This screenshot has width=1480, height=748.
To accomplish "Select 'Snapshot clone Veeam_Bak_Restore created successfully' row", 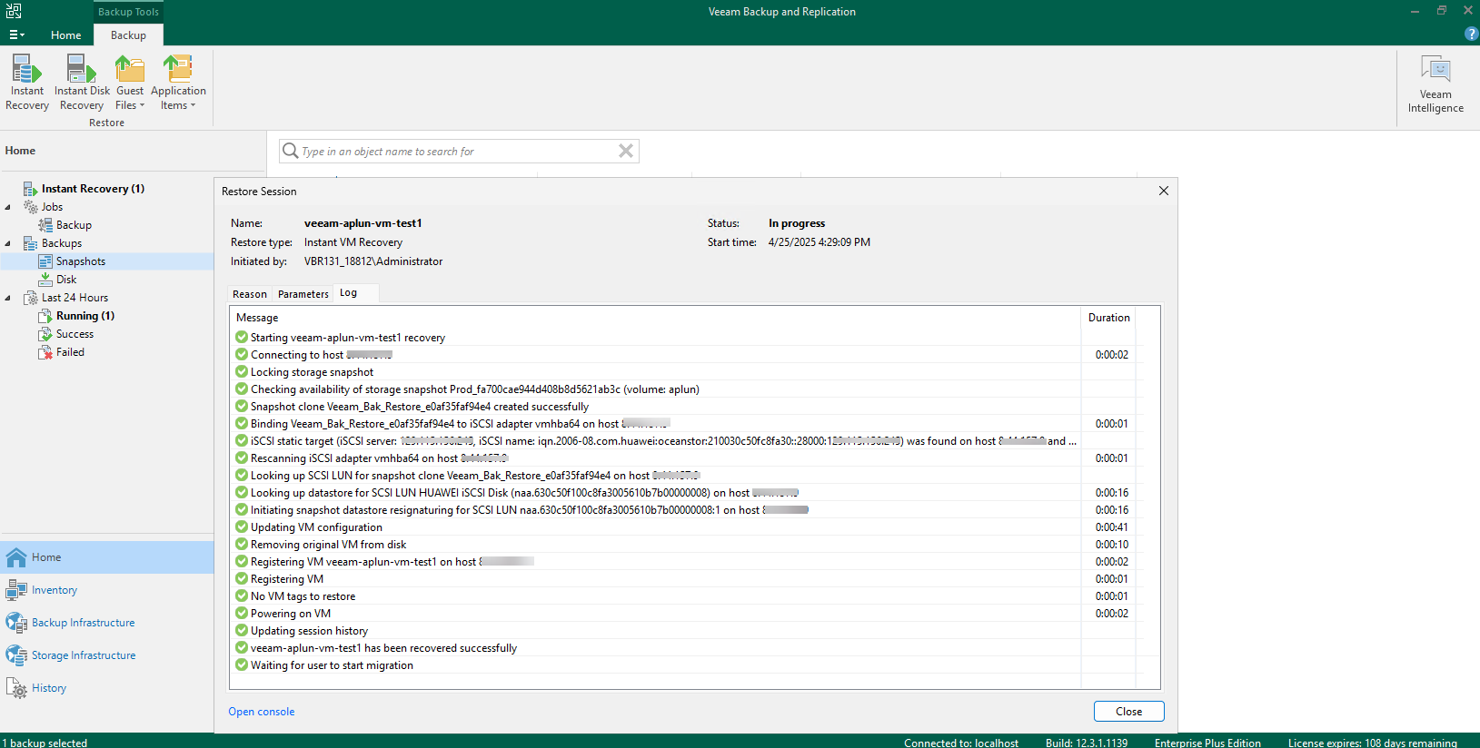I will point(687,407).
